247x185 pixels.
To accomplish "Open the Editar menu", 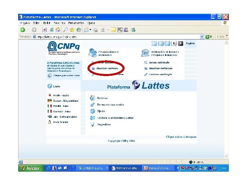I will pyautogui.click(x=37, y=23).
